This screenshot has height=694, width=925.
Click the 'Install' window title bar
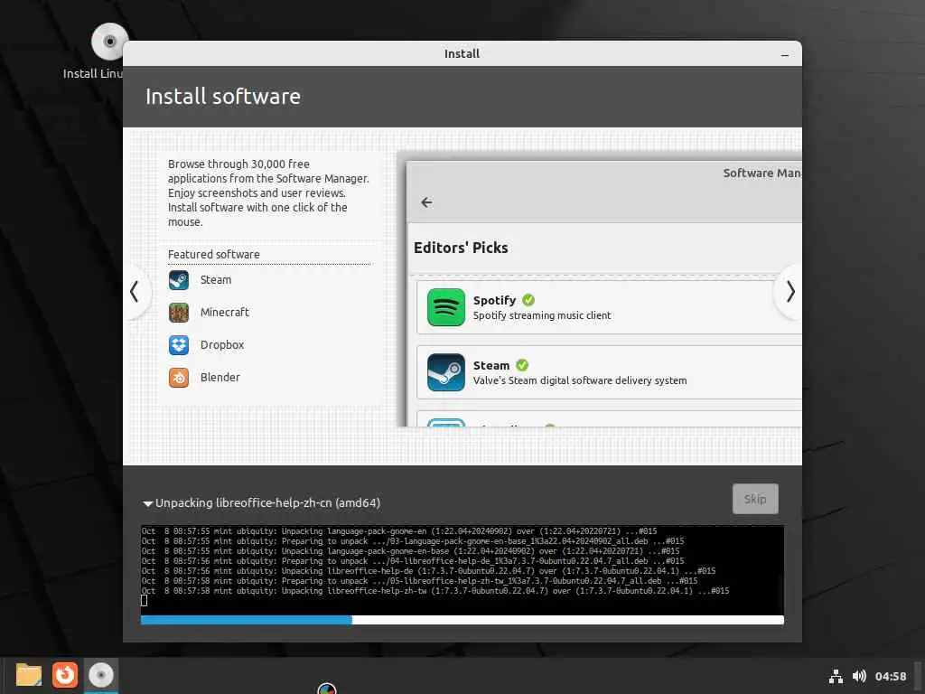(x=462, y=53)
